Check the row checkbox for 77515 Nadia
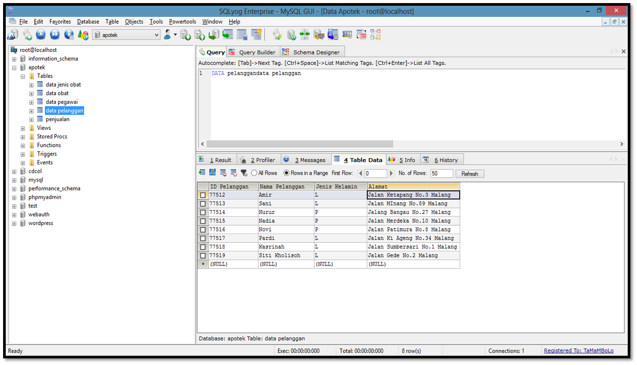The image size is (637, 365). pos(203,221)
